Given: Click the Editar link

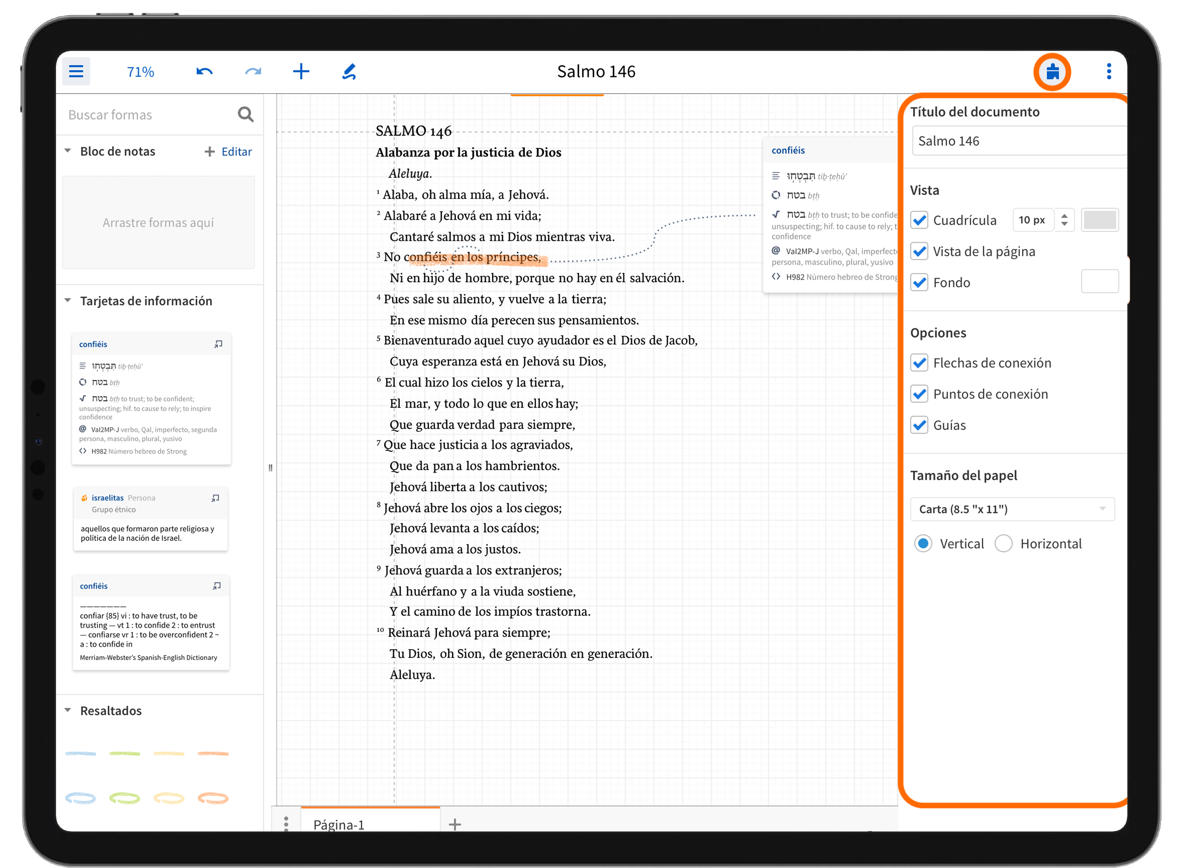Looking at the screenshot, I should coord(237,152).
